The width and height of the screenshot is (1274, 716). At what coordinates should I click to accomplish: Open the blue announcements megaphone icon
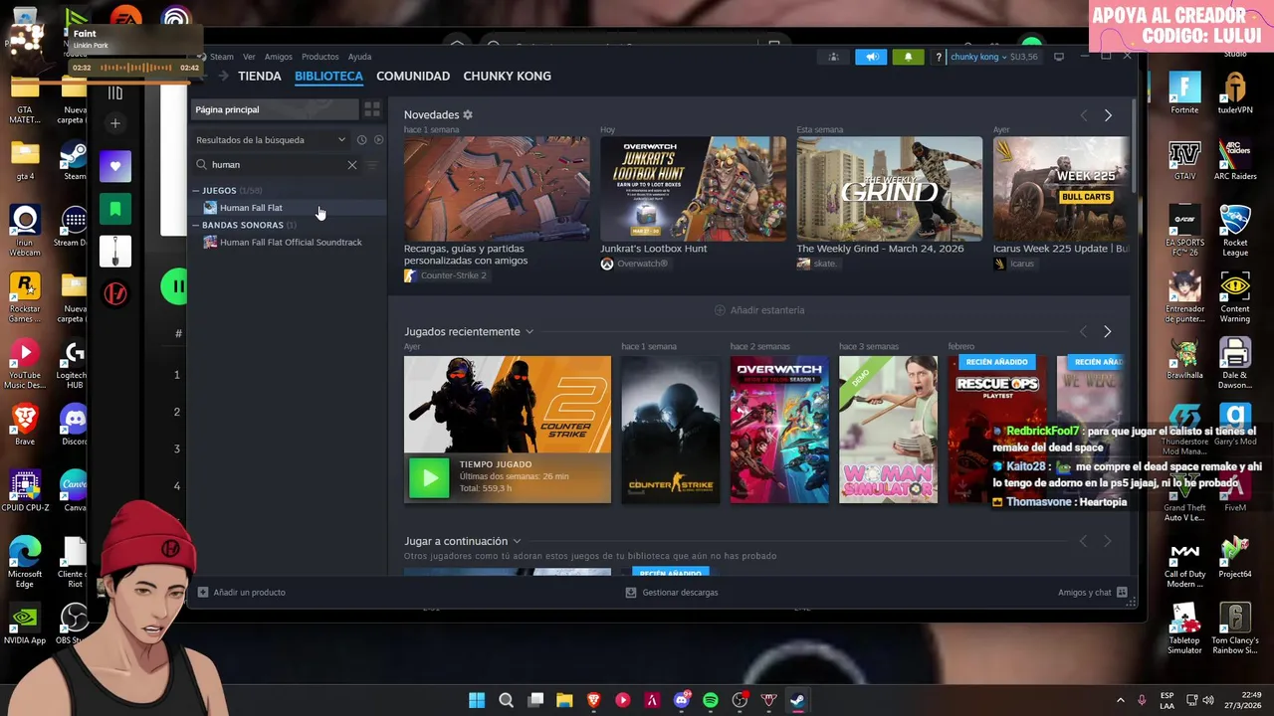[x=871, y=57]
